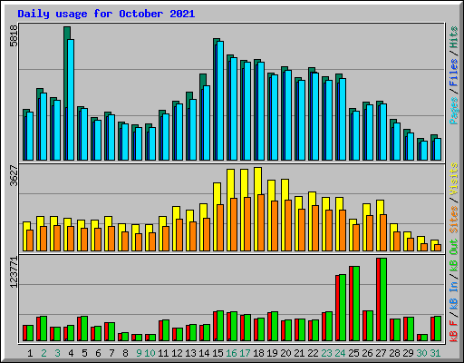Click the "Hits" legend word
The height and width of the screenshot is (363, 464).
coord(453,37)
